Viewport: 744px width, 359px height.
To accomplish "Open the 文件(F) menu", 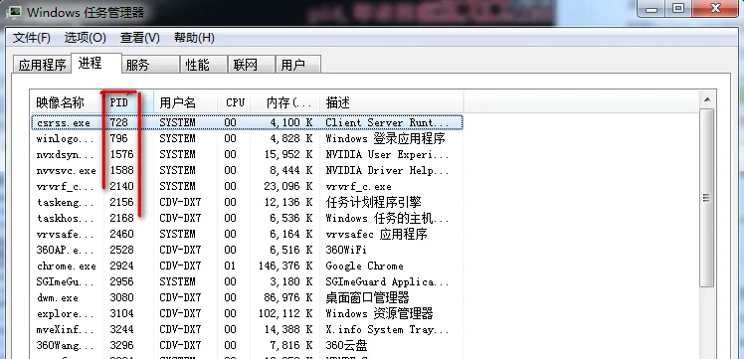I will (31, 38).
